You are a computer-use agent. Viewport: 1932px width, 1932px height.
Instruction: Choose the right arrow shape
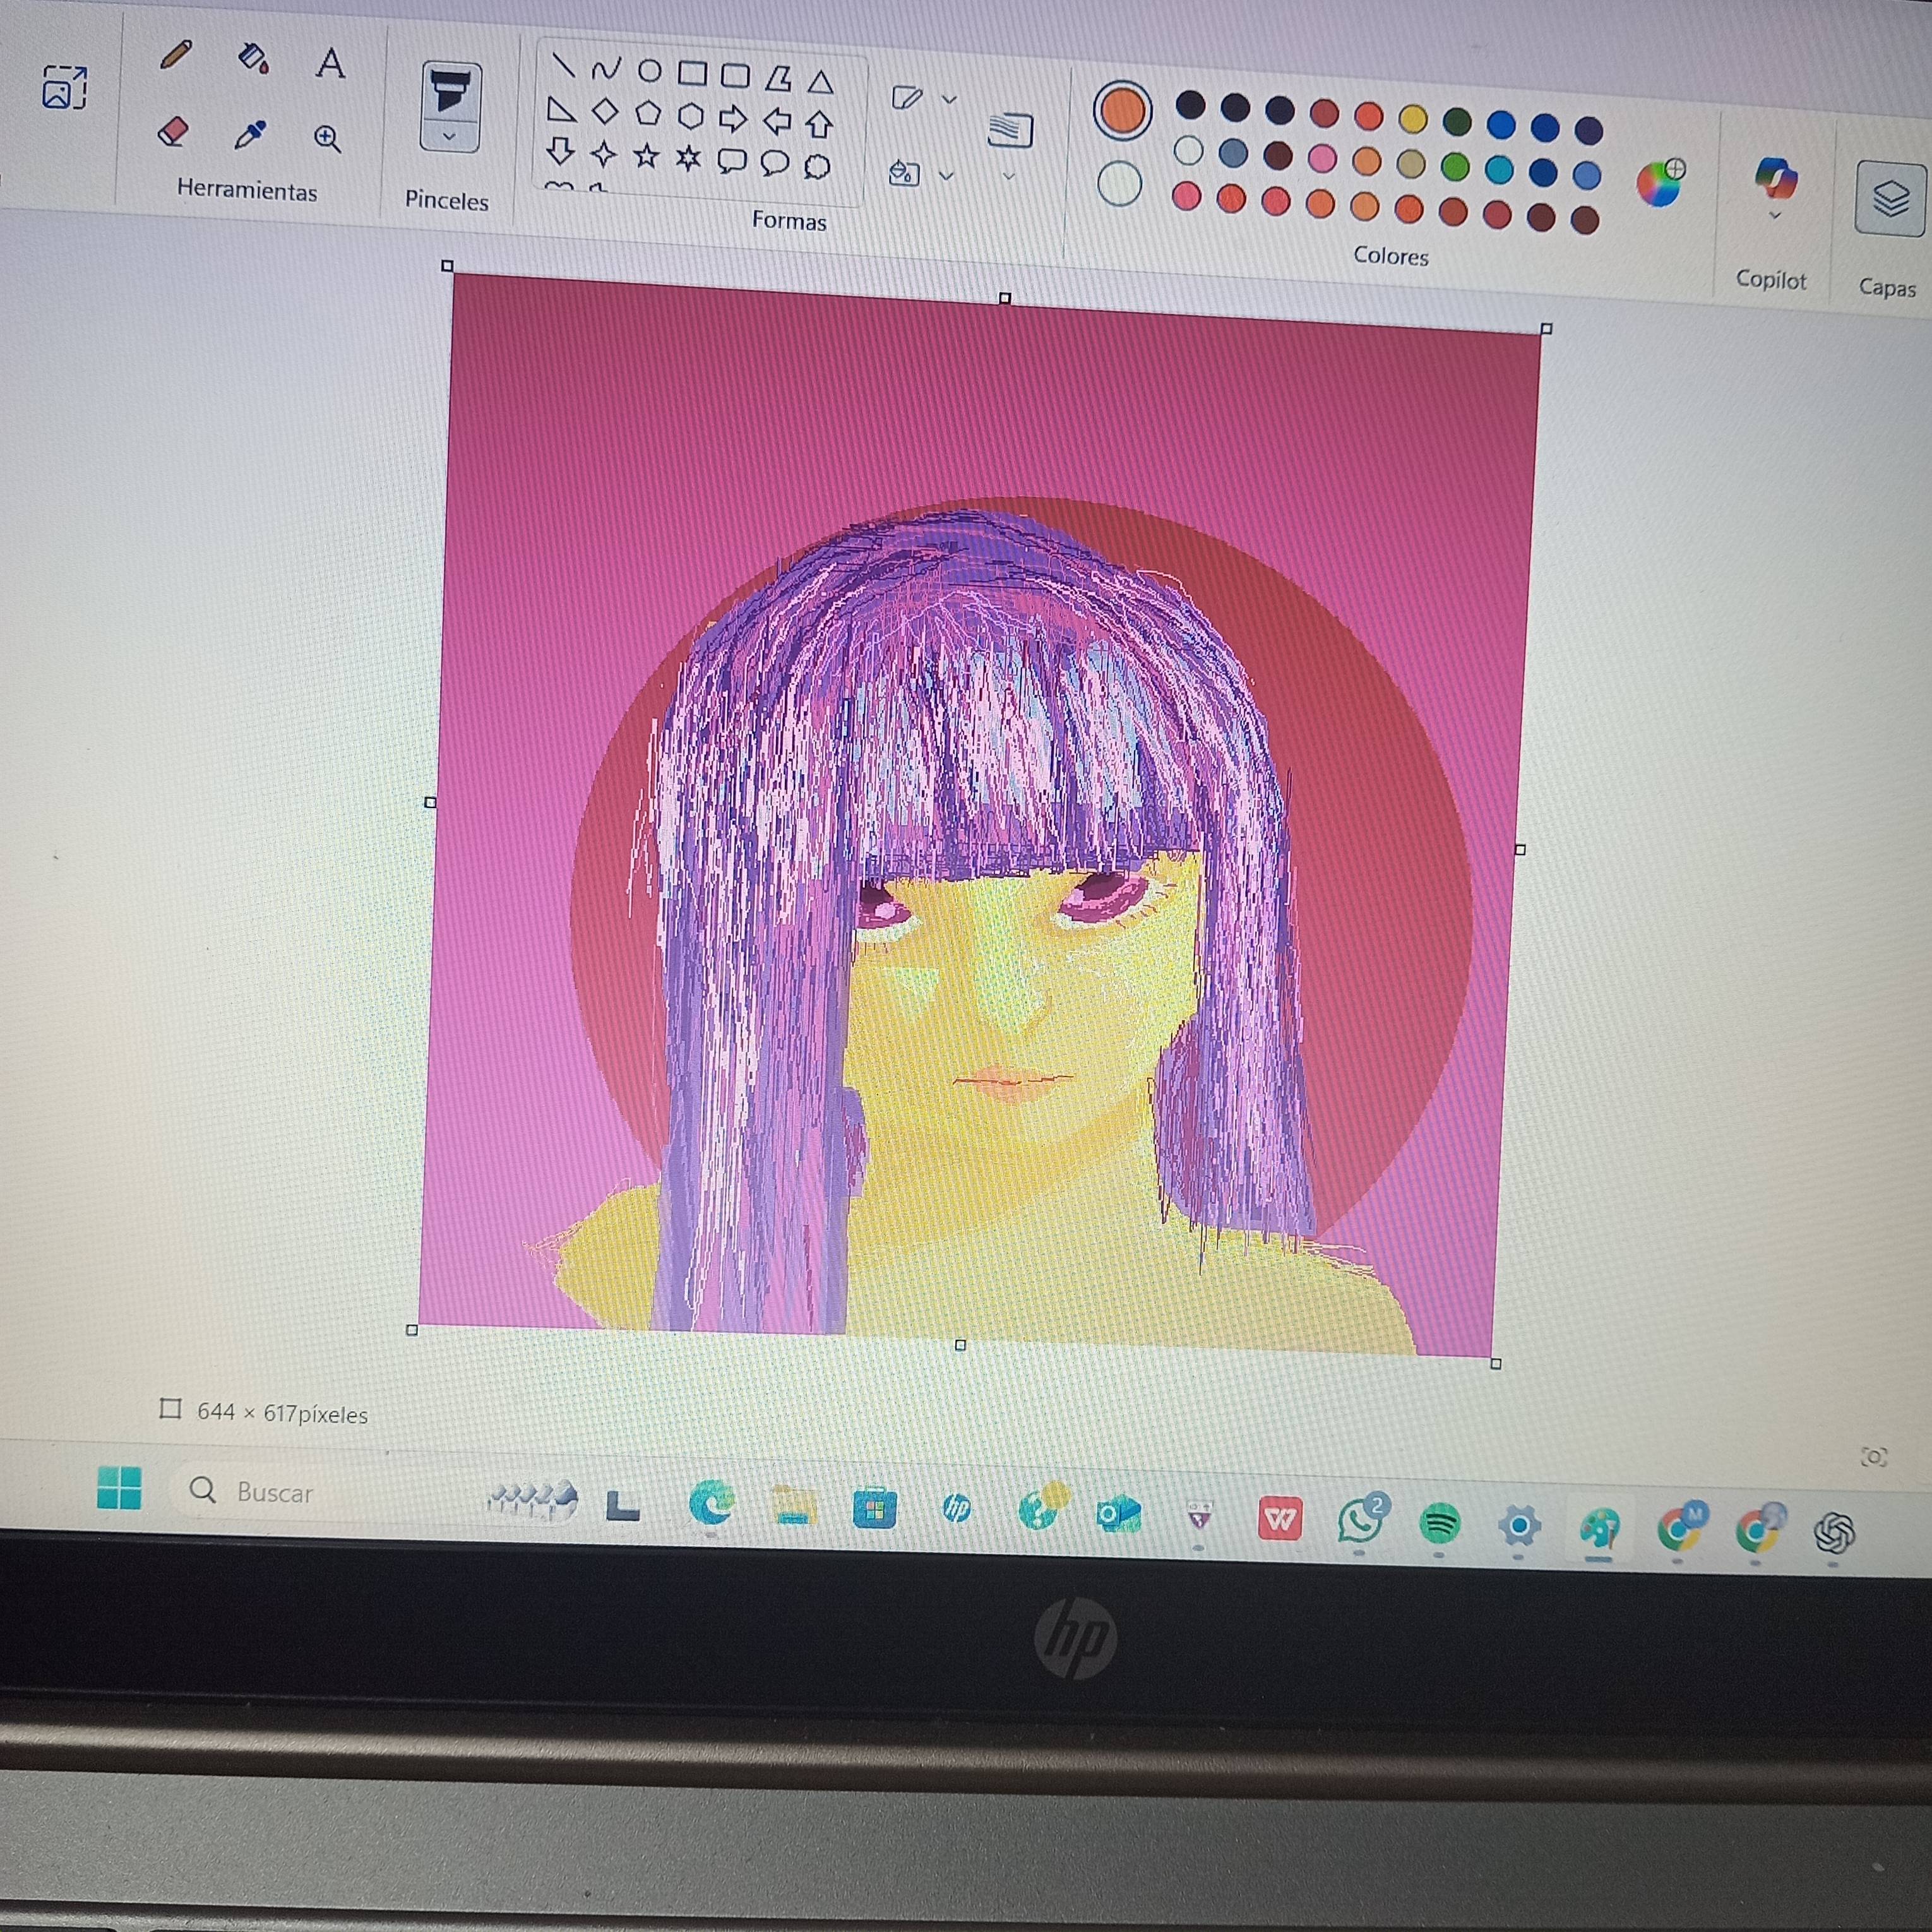pos(733,119)
